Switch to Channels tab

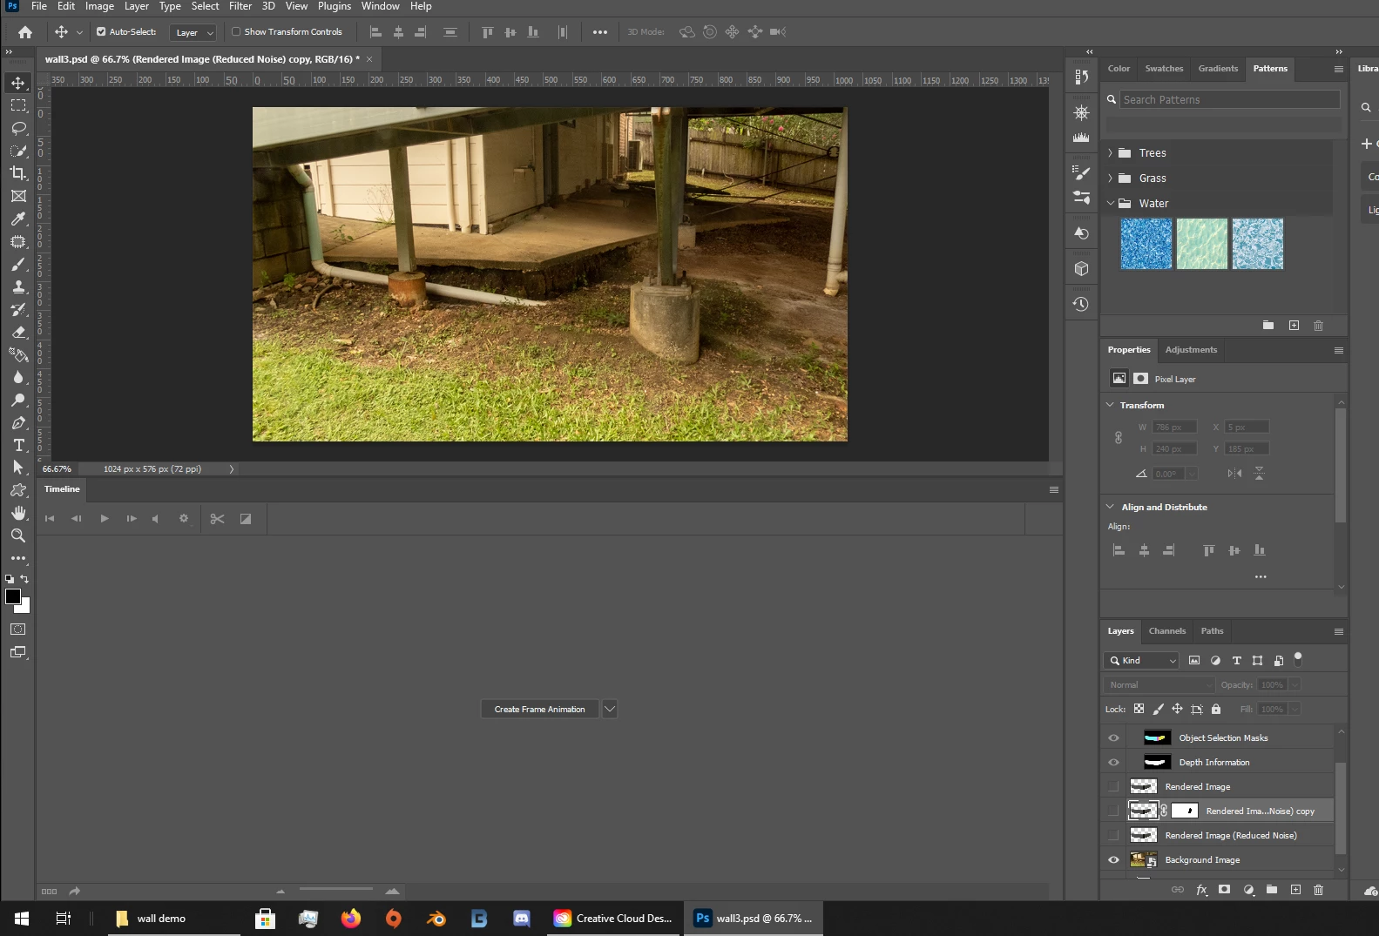click(x=1166, y=630)
